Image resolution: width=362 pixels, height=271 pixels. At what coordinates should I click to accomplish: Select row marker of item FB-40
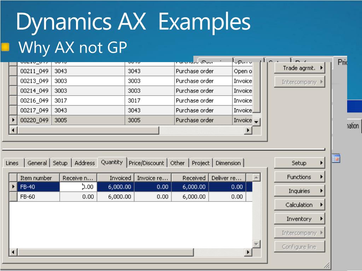pos(13,187)
